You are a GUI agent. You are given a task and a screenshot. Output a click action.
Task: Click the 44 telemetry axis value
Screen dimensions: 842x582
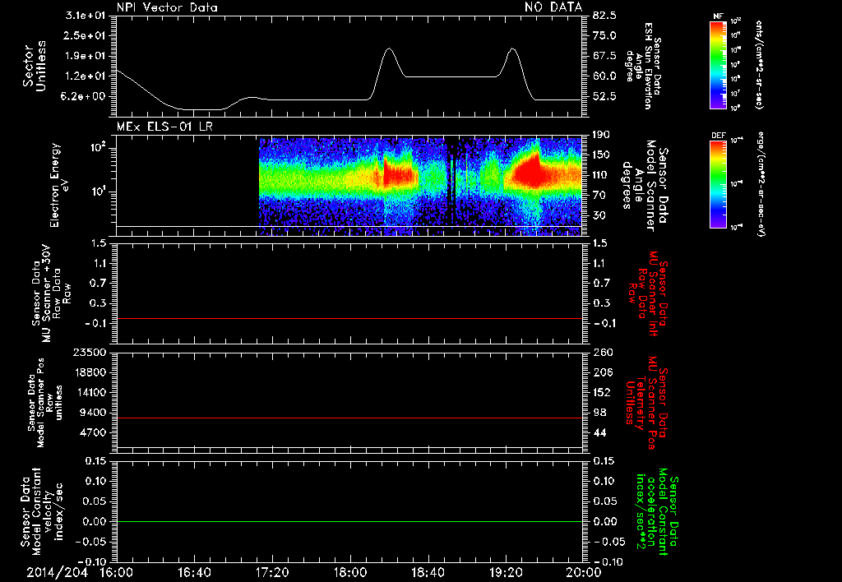coord(600,432)
